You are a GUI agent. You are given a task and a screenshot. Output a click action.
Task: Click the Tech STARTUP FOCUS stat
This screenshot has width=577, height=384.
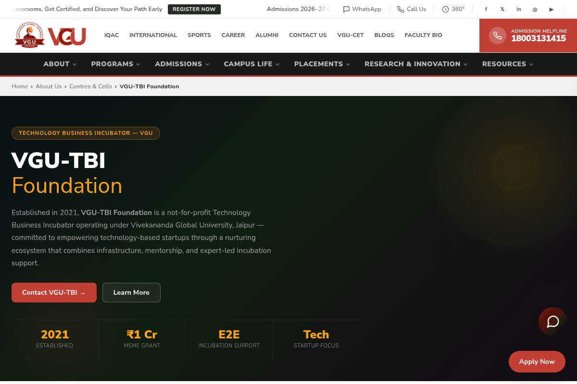coord(316,338)
